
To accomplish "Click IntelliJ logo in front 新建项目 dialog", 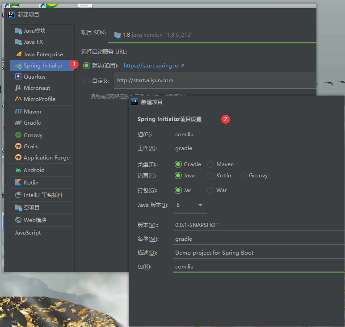I will (x=135, y=102).
